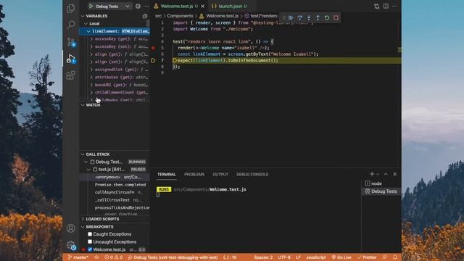464x261 pixels.
Task: Collapse the VARIABLES section
Action: [83, 16]
